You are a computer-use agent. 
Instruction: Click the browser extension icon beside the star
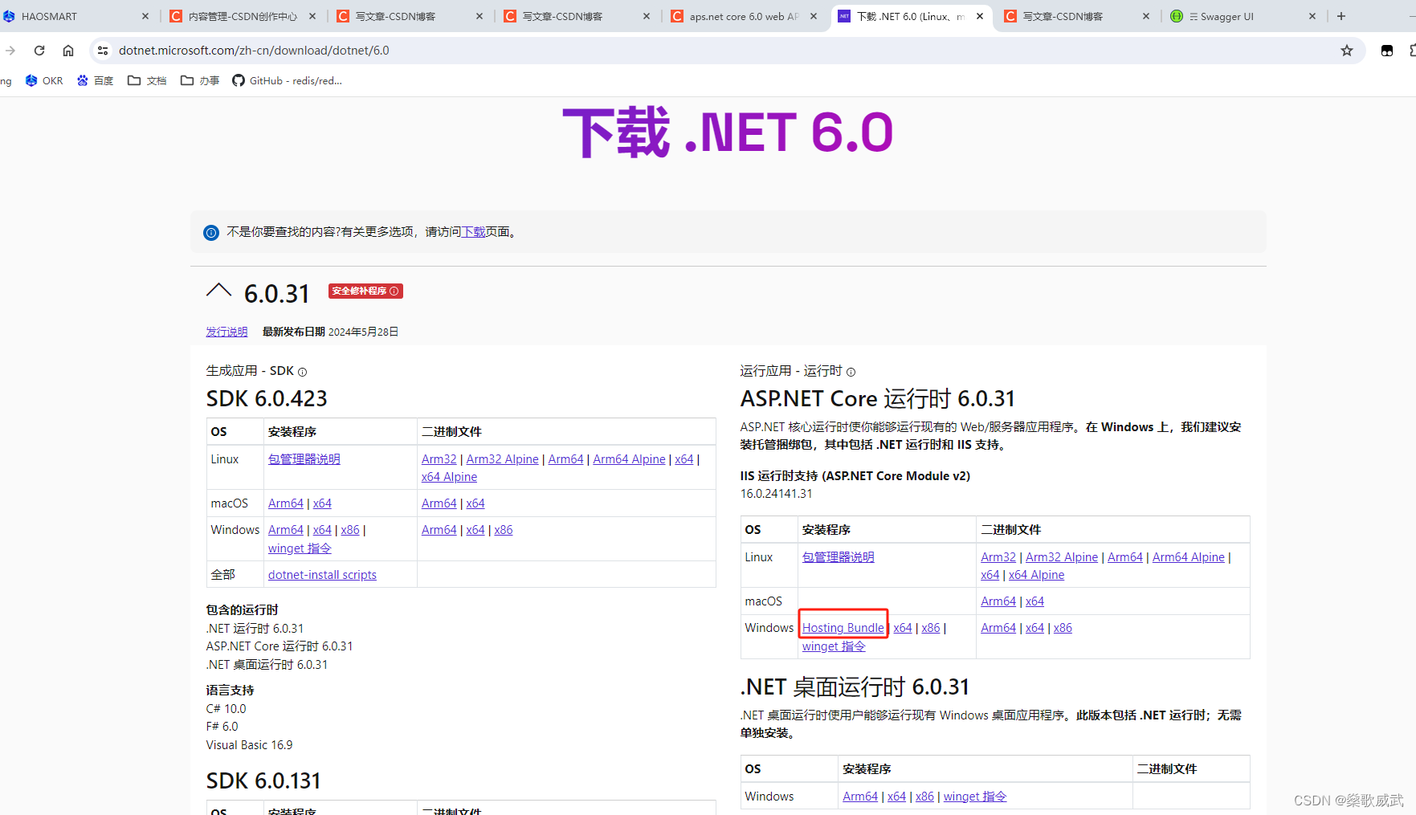(1387, 51)
